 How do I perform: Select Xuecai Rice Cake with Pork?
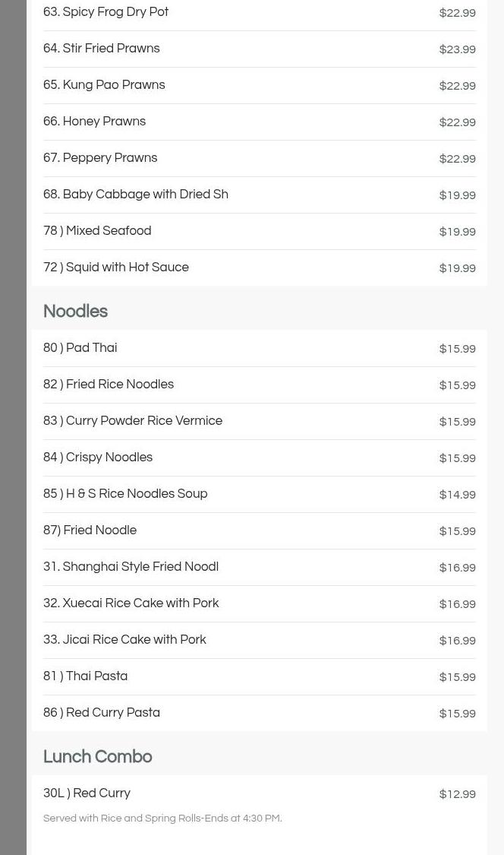260,604
